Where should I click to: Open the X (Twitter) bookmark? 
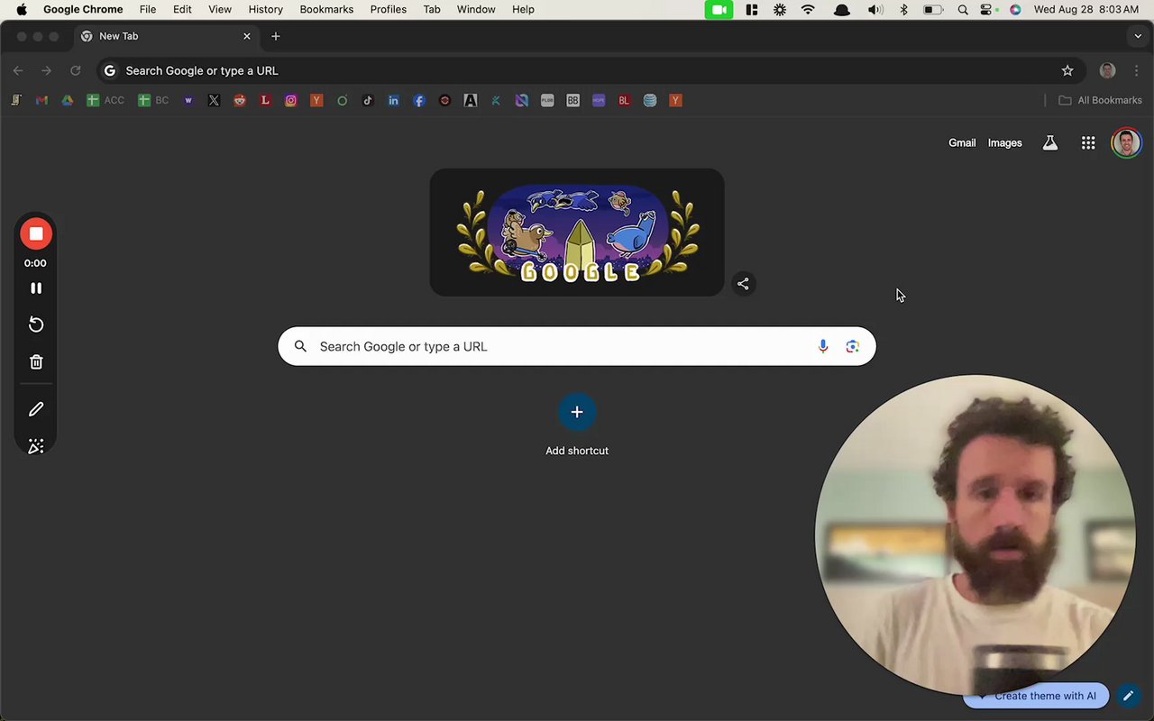coord(214,101)
